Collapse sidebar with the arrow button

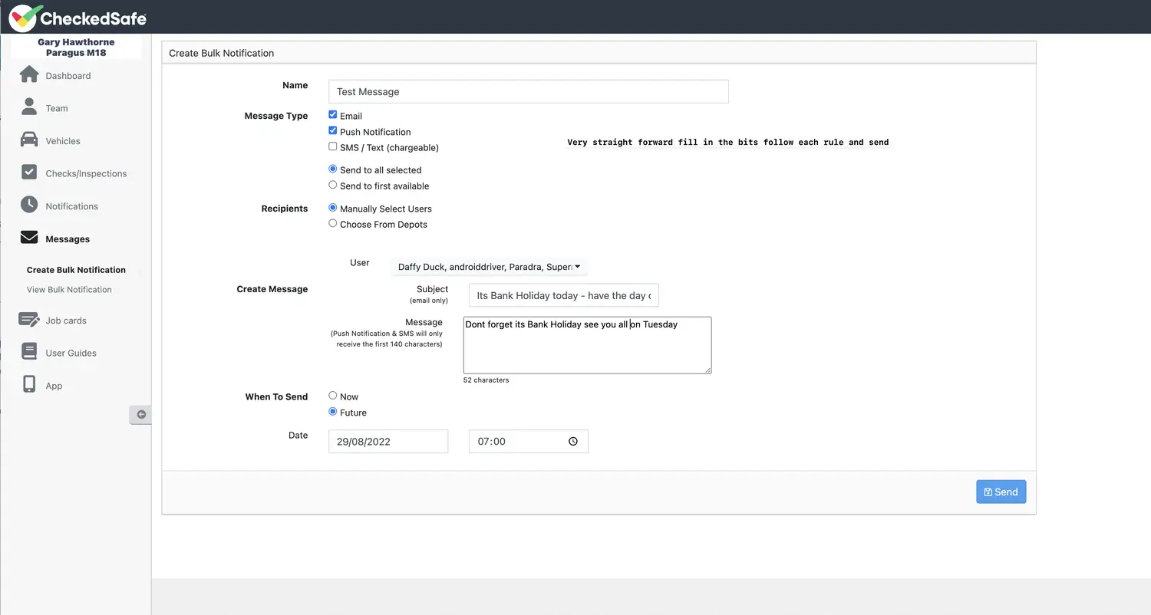coord(140,415)
